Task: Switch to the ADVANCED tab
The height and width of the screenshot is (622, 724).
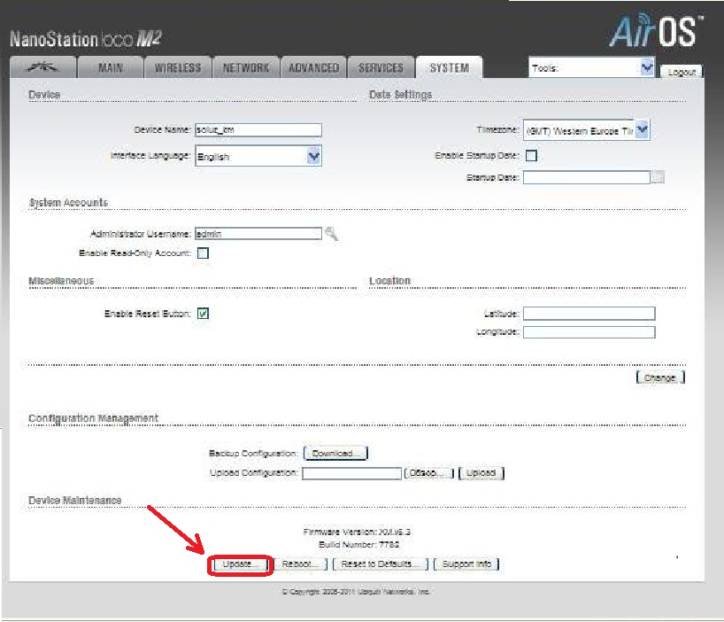Action: click(313, 67)
